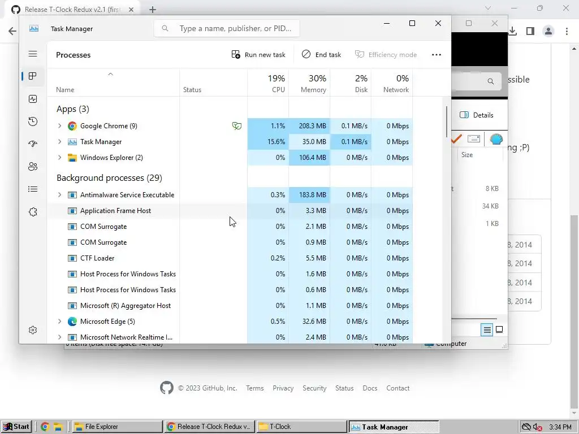Switch File Explorer to large icons view
Viewport: 579px width, 434px height.
[x=499, y=329]
